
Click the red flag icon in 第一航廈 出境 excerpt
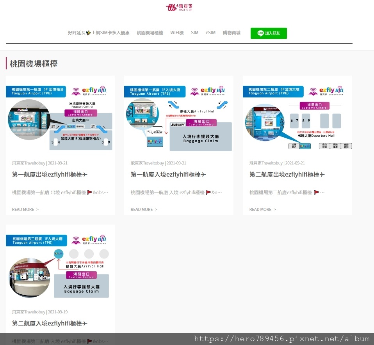(x=90, y=192)
